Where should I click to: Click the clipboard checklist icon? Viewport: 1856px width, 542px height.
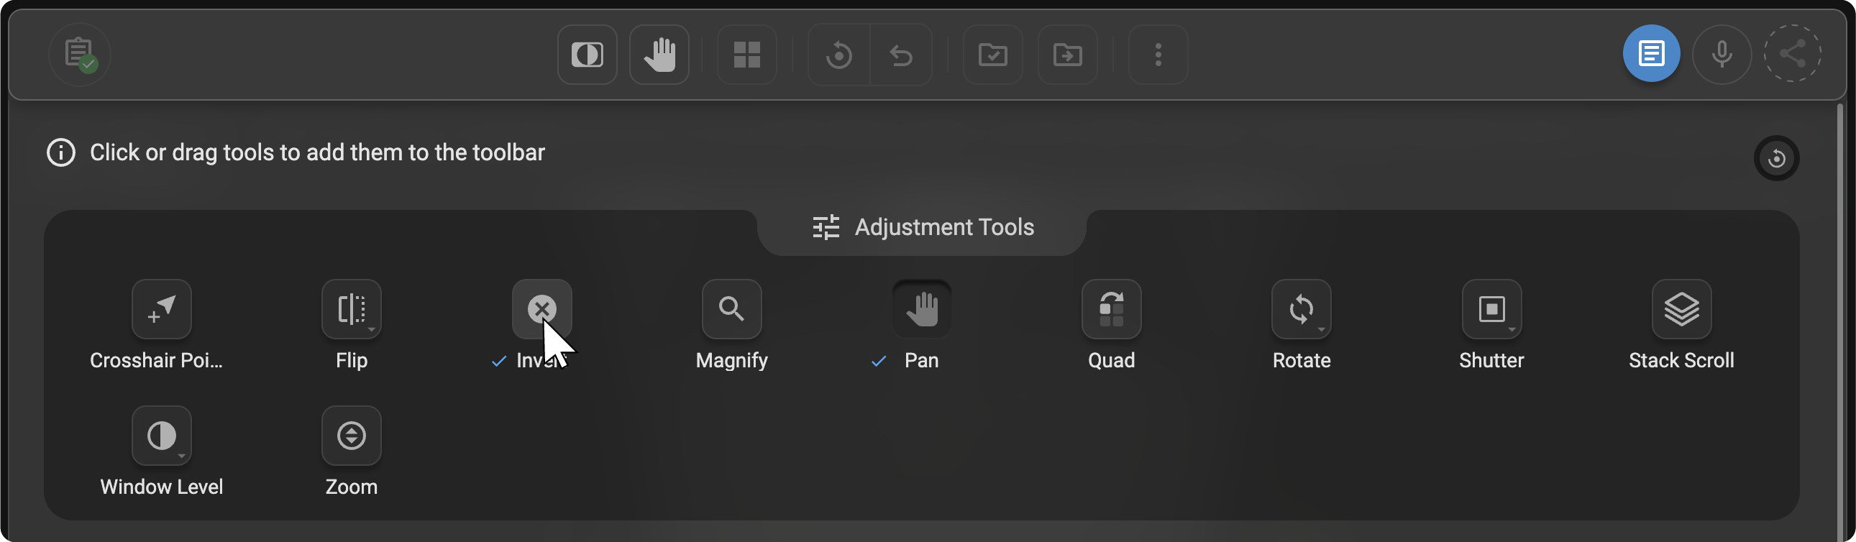click(79, 54)
